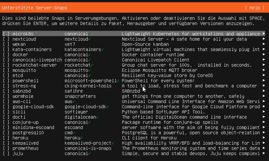Enable the mosquitto snap checkbox
Viewport: 269px width, 161px height.
(x=6, y=70)
